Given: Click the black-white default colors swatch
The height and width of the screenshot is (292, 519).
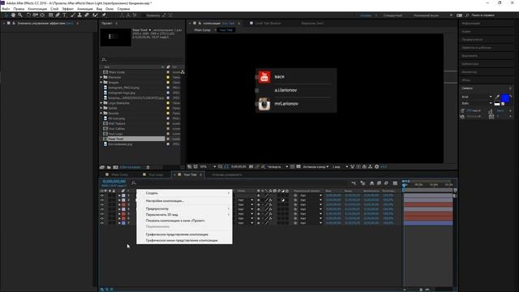Looking at the screenshot, I should click(497, 104).
